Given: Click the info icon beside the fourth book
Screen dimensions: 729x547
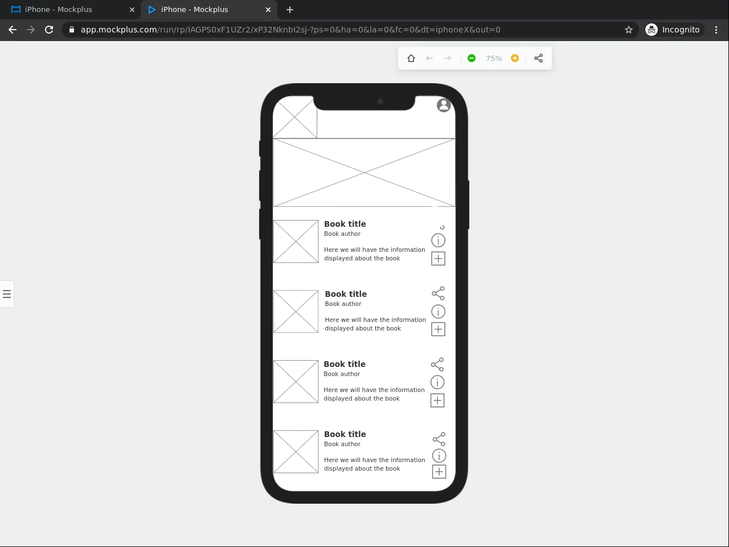Looking at the screenshot, I should pyautogui.click(x=439, y=455).
